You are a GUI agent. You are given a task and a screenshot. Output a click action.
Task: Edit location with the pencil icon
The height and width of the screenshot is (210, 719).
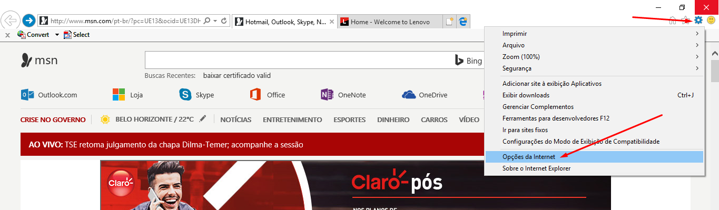203,119
